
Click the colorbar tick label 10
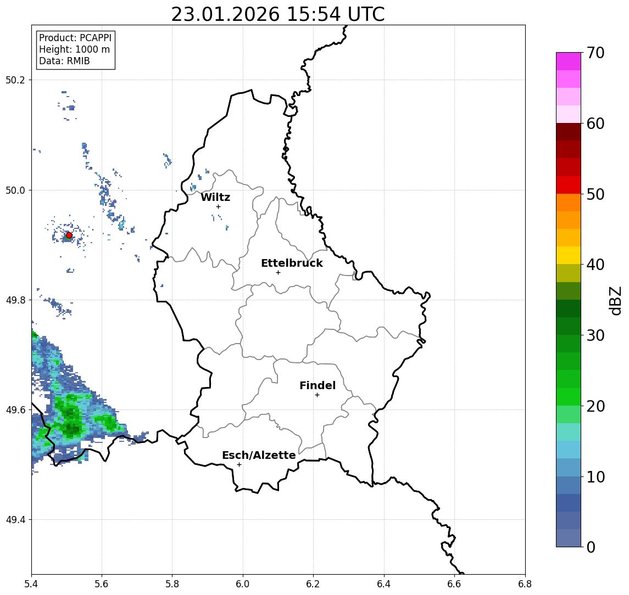595,477
